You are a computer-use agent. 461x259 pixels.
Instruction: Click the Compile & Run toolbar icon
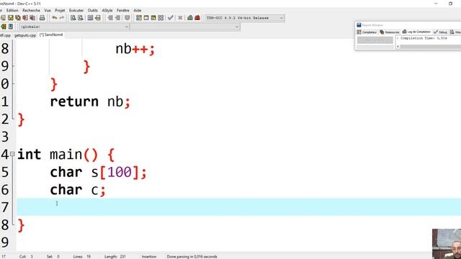click(x=153, y=18)
